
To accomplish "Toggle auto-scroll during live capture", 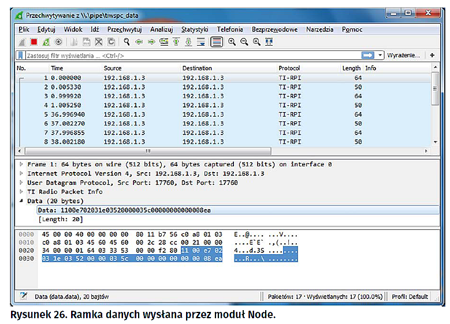I will tap(201, 42).
